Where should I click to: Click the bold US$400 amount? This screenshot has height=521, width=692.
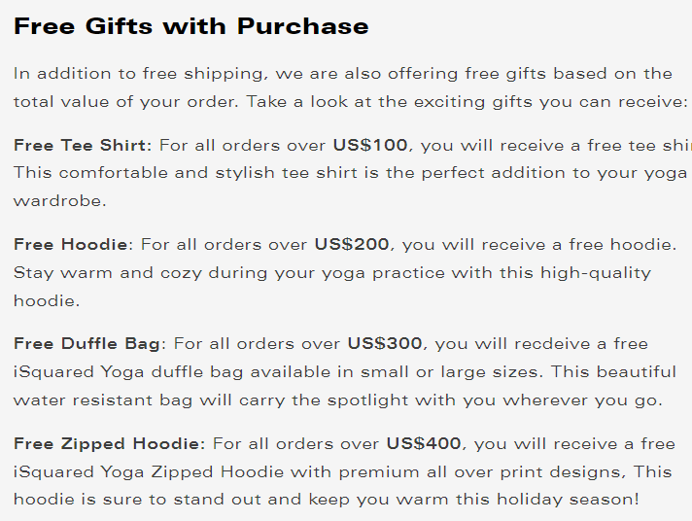tap(424, 443)
